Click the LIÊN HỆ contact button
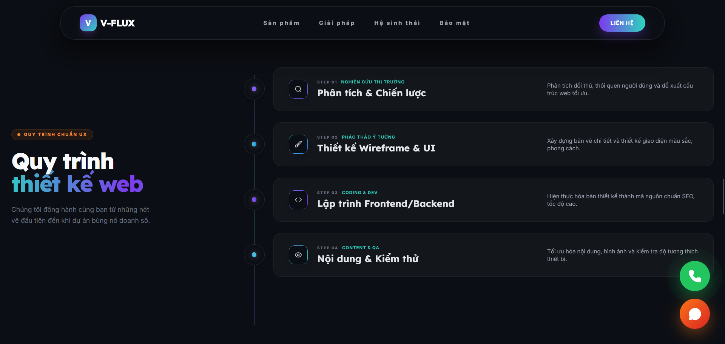The height and width of the screenshot is (344, 725). [x=622, y=23]
